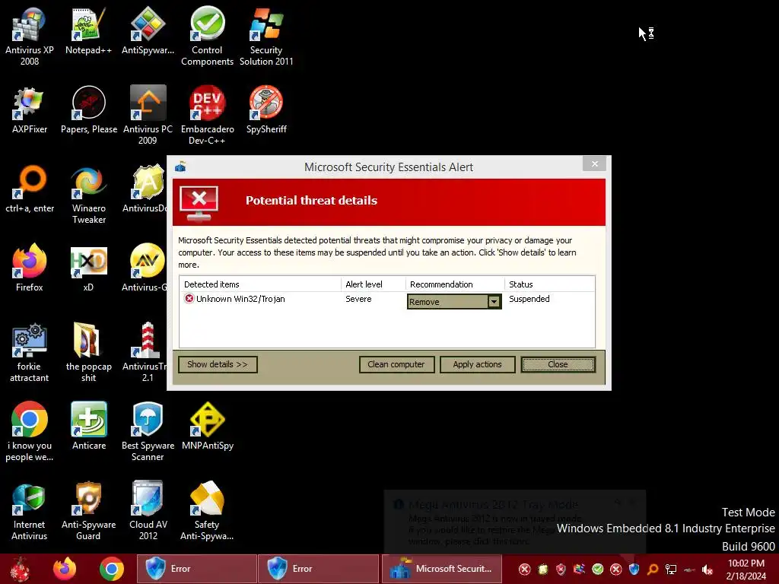779x584 pixels.
Task: Click the orange magnifier tray icon
Action: [652, 570]
